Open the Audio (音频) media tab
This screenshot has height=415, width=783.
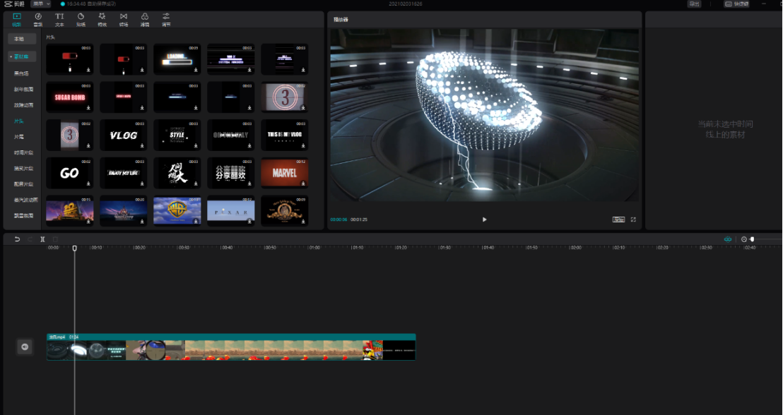[38, 18]
